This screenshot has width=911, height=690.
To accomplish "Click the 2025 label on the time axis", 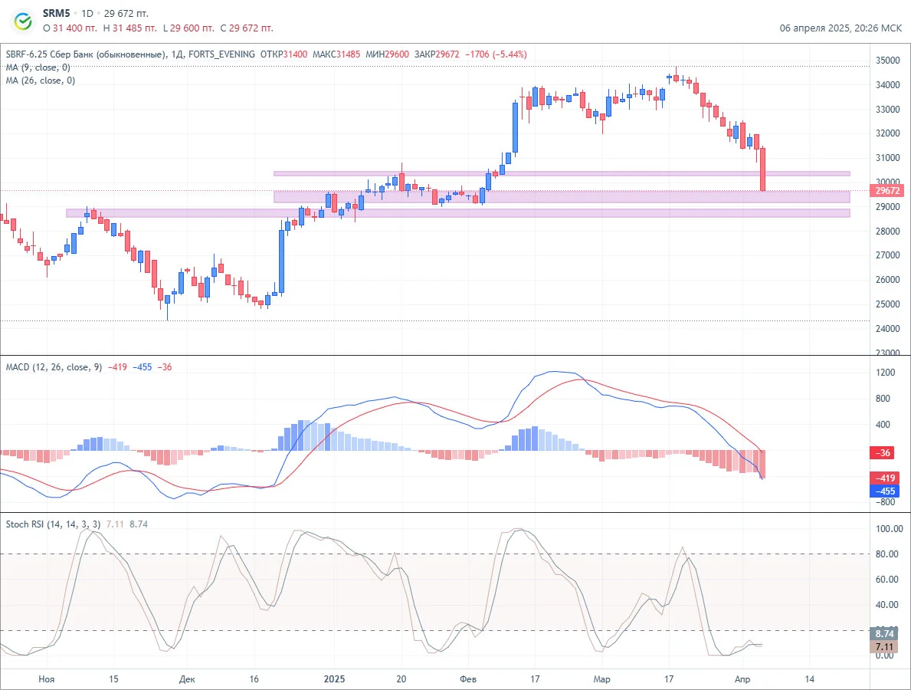I will (x=334, y=679).
